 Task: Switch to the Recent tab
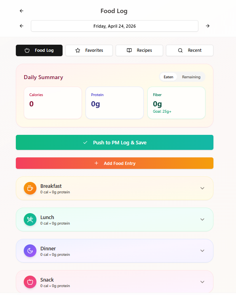click(x=190, y=51)
